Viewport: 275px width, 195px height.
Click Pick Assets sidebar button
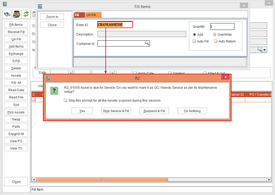[x=16, y=112]
